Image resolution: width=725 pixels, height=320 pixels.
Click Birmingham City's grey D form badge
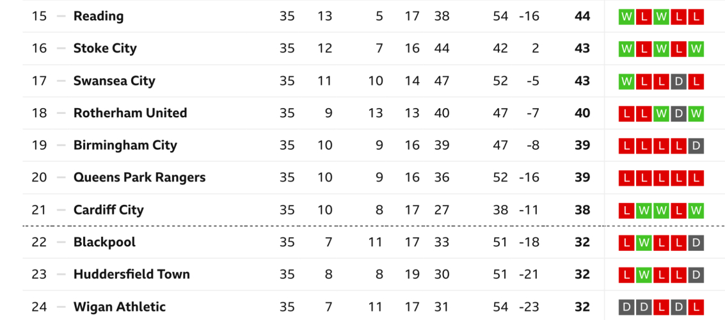coord(697,146)
